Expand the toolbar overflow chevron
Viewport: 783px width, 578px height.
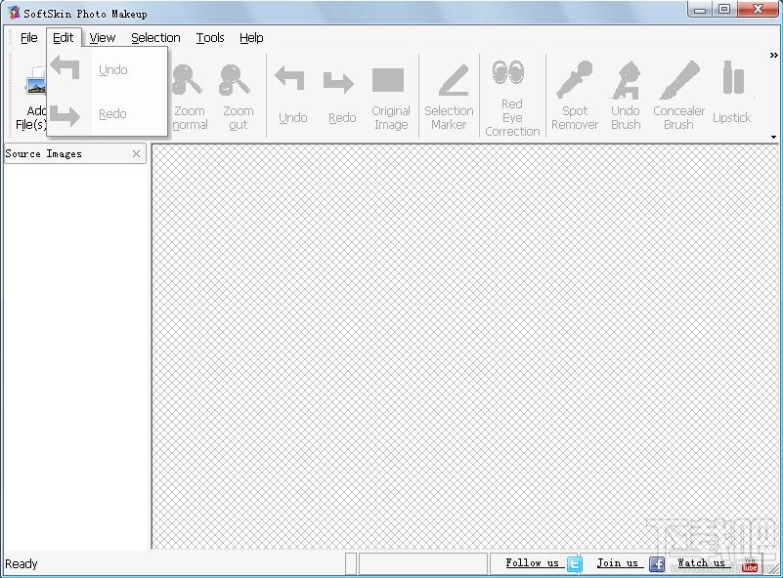pos(773,55)
